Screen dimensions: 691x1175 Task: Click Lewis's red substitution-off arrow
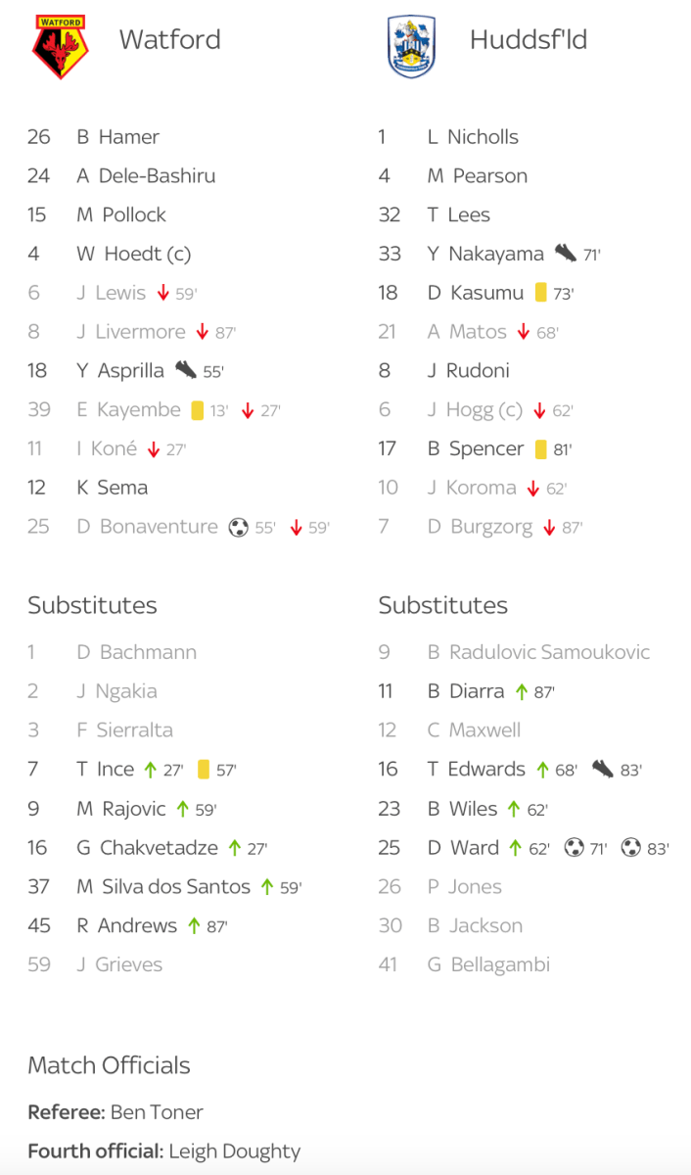click(163, 293)
